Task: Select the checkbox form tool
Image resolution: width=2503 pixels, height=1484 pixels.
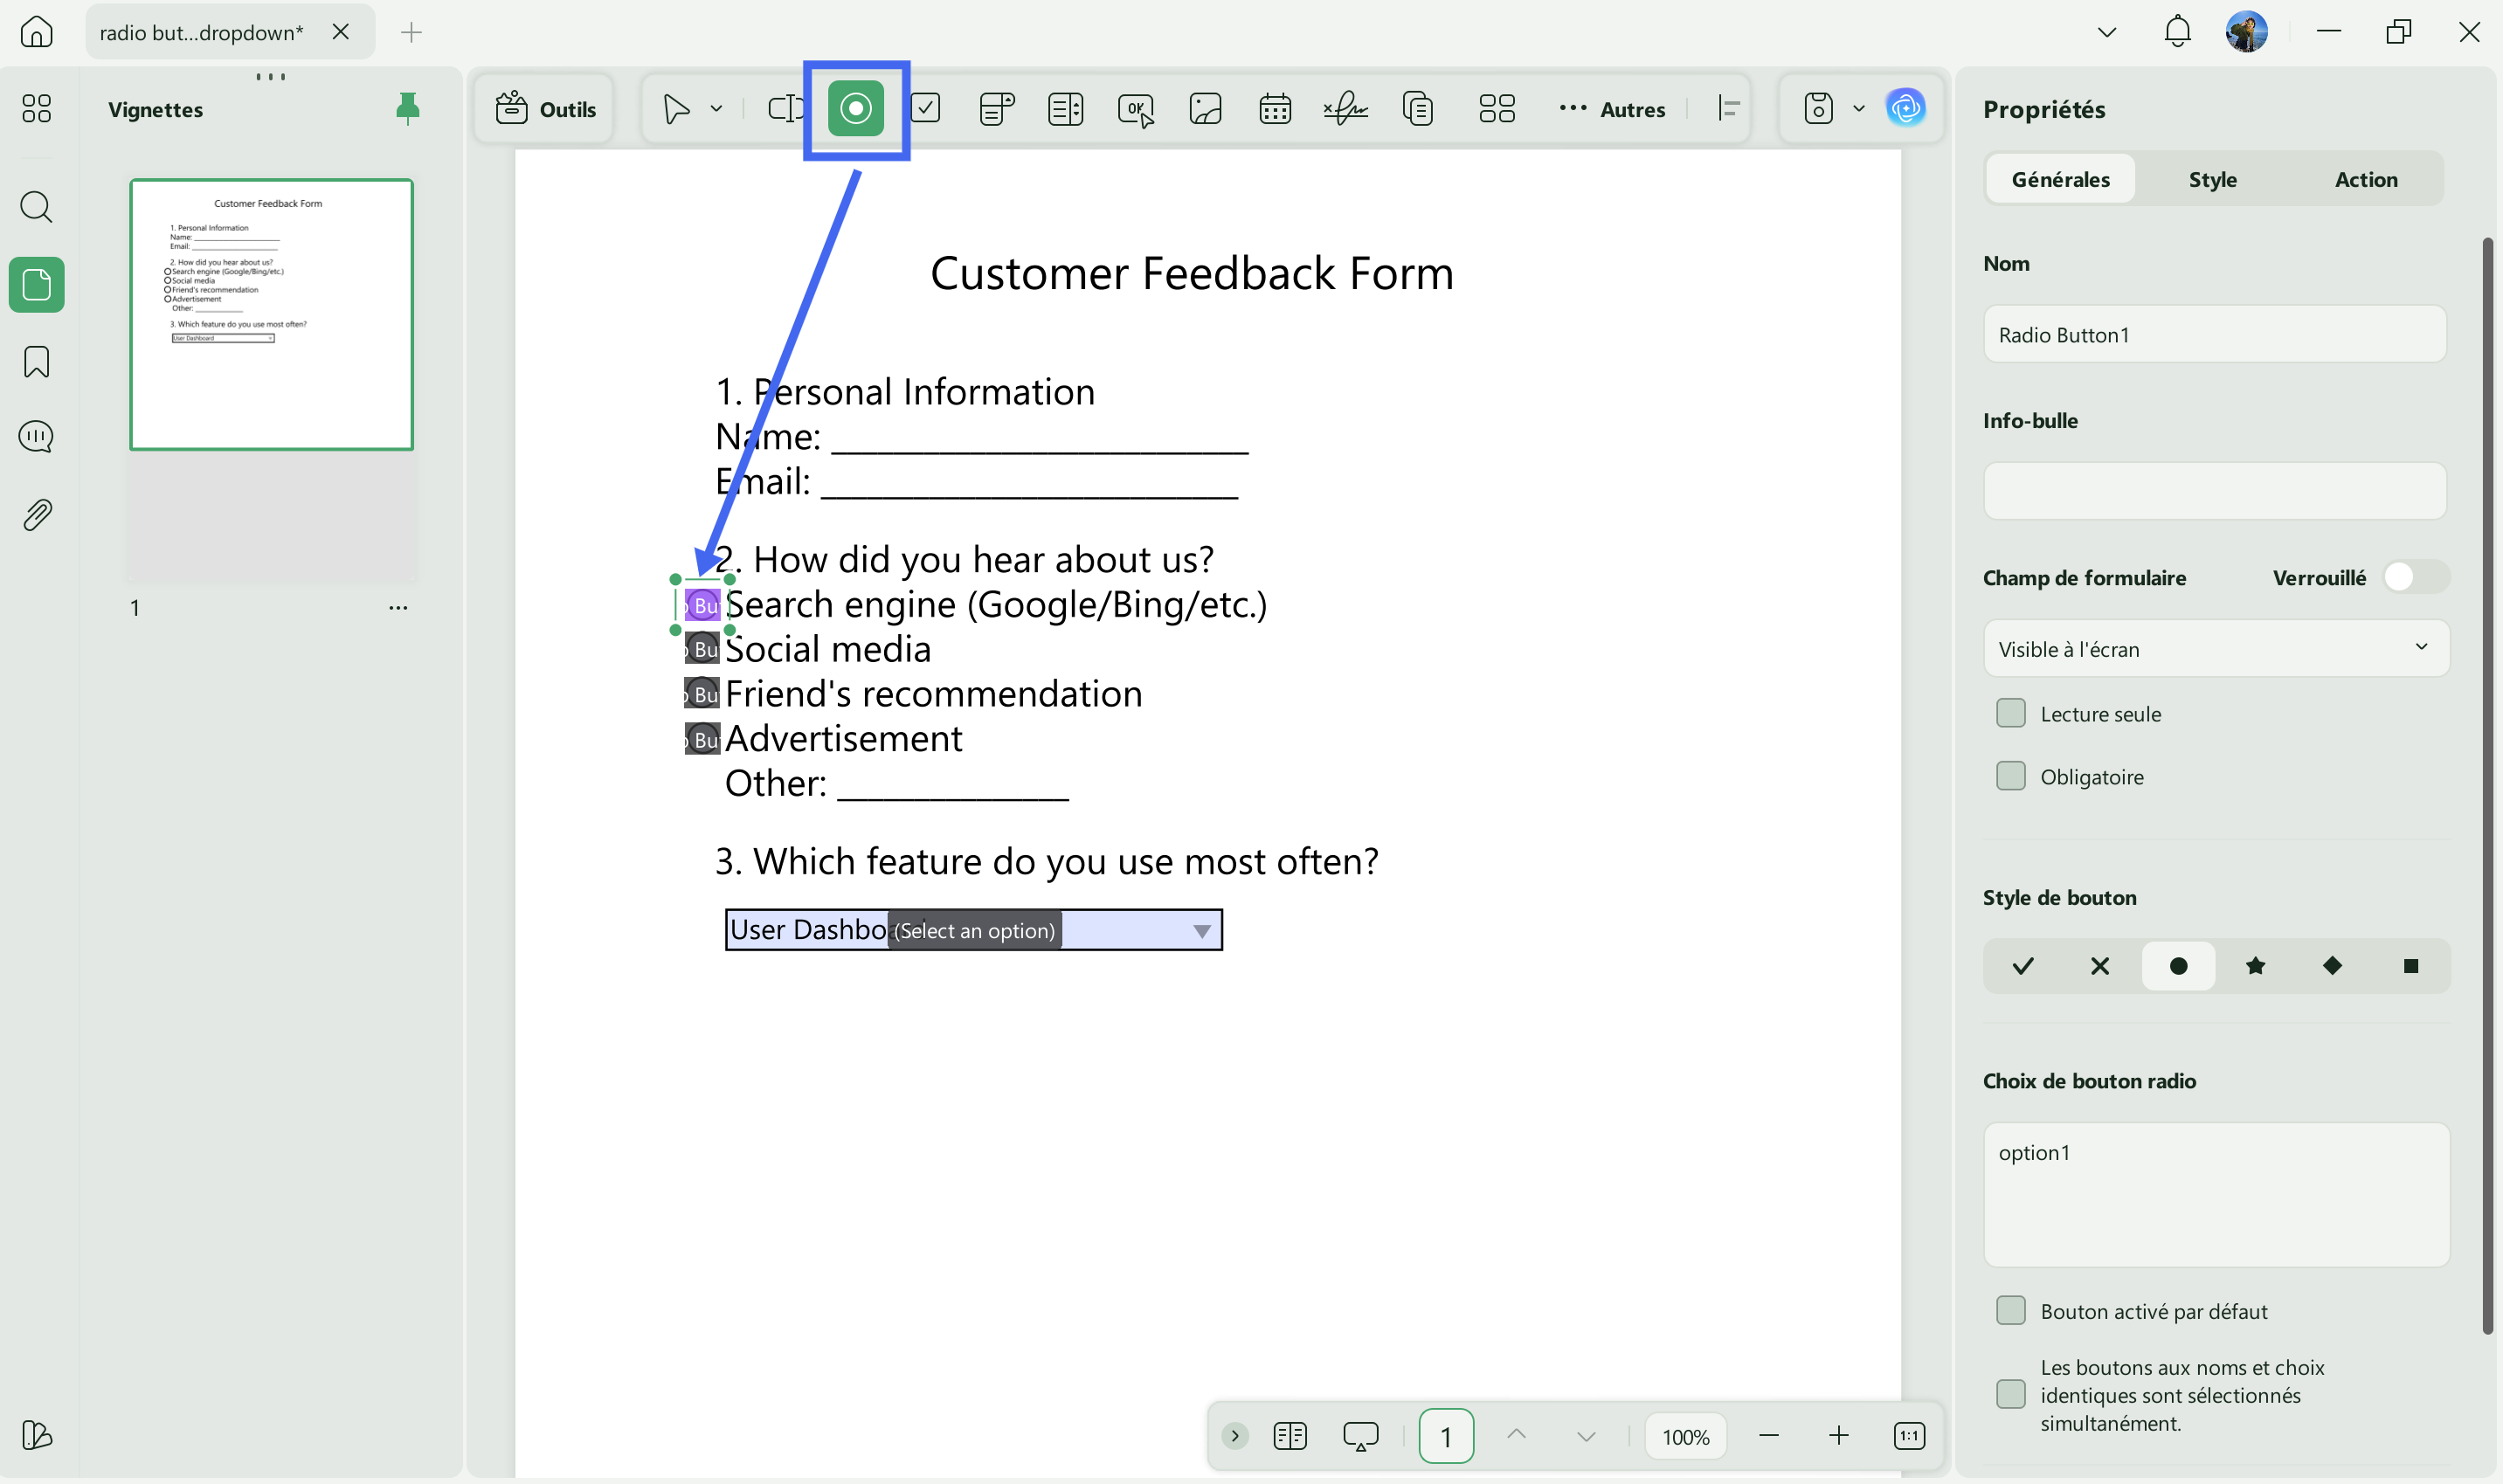Action: coord(926,108)
